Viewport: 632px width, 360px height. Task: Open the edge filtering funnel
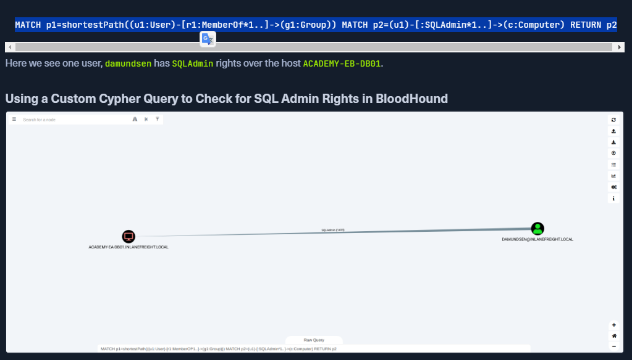[x=157, y=119]
